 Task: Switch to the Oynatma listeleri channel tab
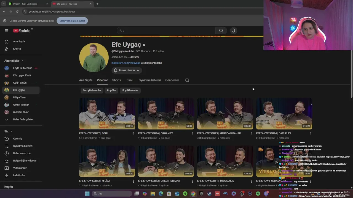pos(150,80)
